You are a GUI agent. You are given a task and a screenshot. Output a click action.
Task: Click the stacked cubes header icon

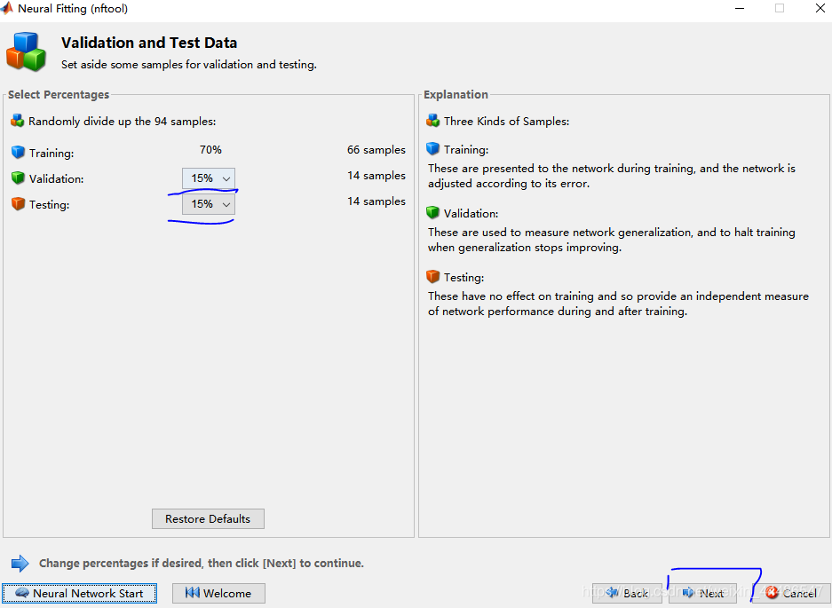coord(26,52)
